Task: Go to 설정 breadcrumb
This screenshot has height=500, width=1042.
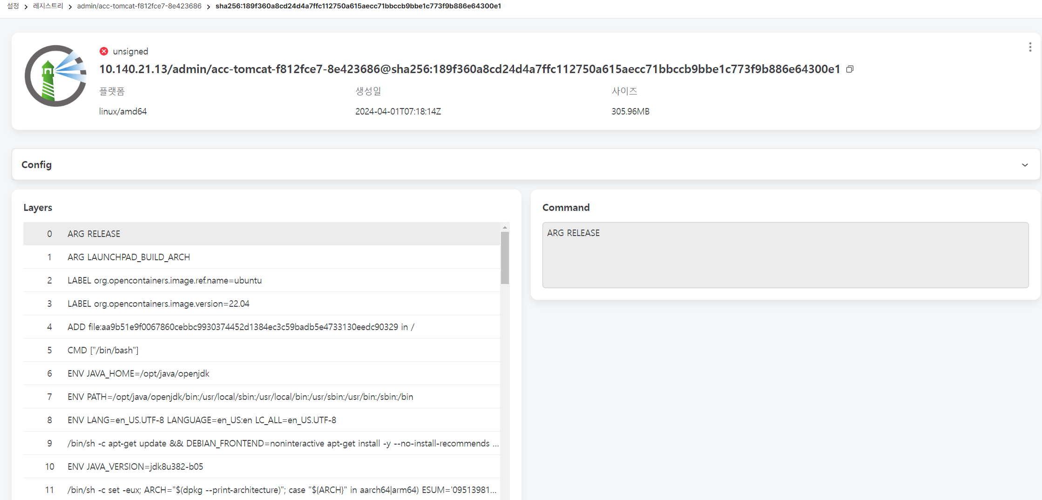Action: pos(13,6)
